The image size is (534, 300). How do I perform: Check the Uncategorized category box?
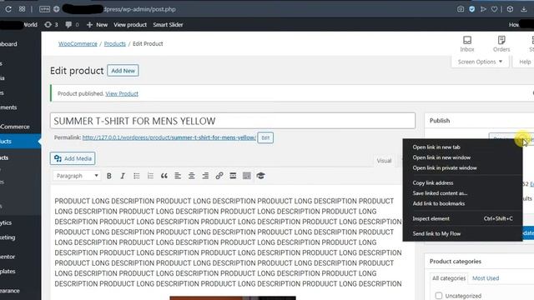tap(439, 296)
